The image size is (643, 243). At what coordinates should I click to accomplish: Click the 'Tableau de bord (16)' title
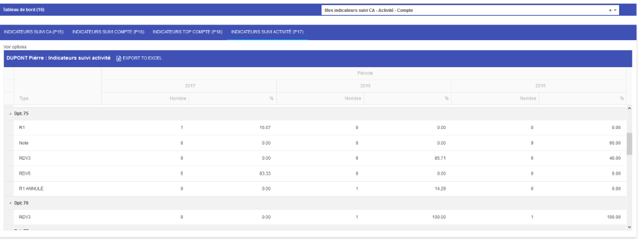24,10
